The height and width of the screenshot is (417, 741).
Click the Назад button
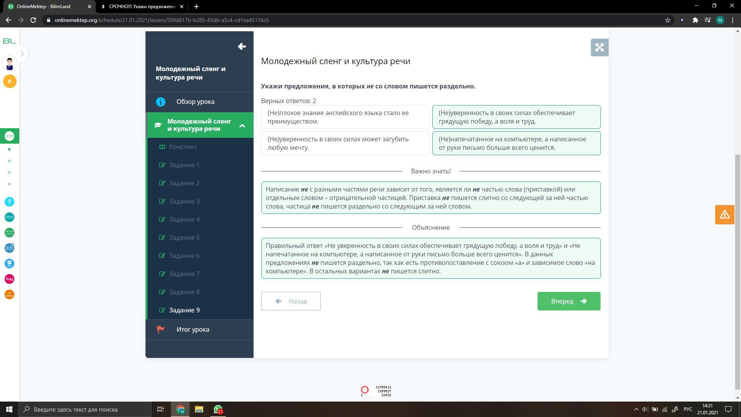coord(291,301)
